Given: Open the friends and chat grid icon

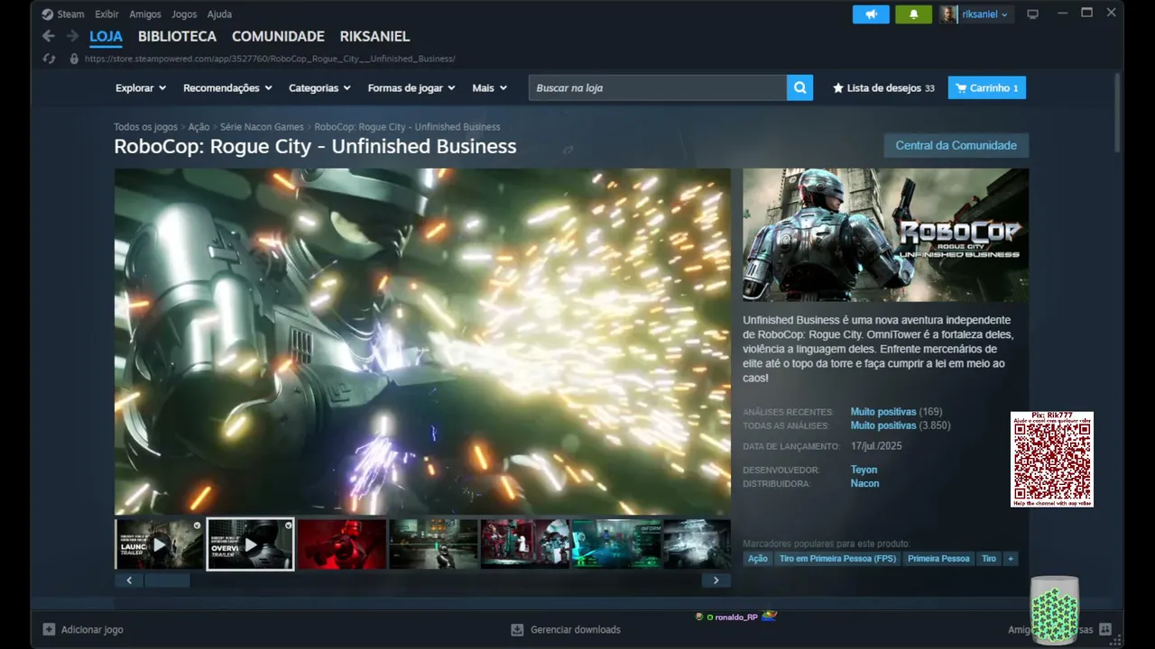Looking at the screenshot, I should tap(1105, 629).
